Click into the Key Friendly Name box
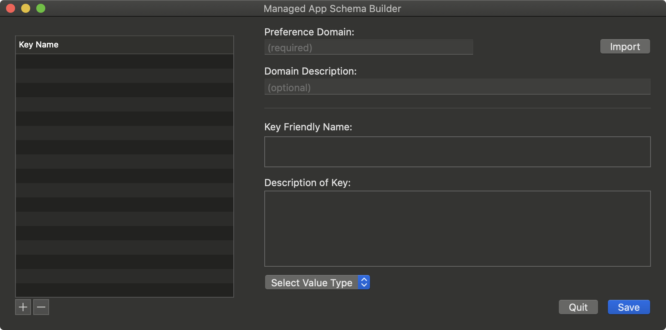The height and width of the screenshot is (330, 666). click(x=457, y=152)
